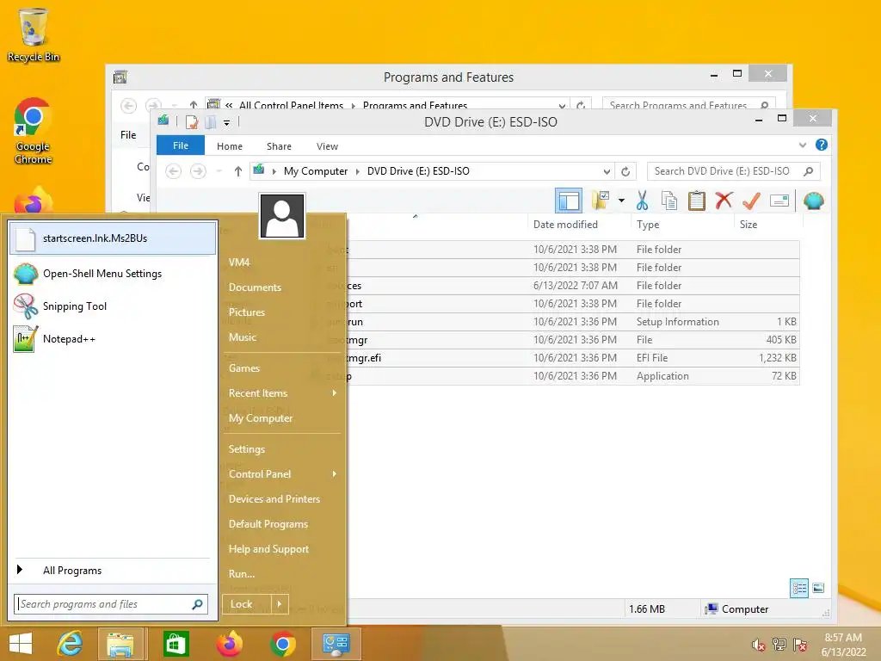This screenshot has height=661, width=881.
Task: Click the Search DVD Drive (E:) ESD-ISO box
Action: 733,171
